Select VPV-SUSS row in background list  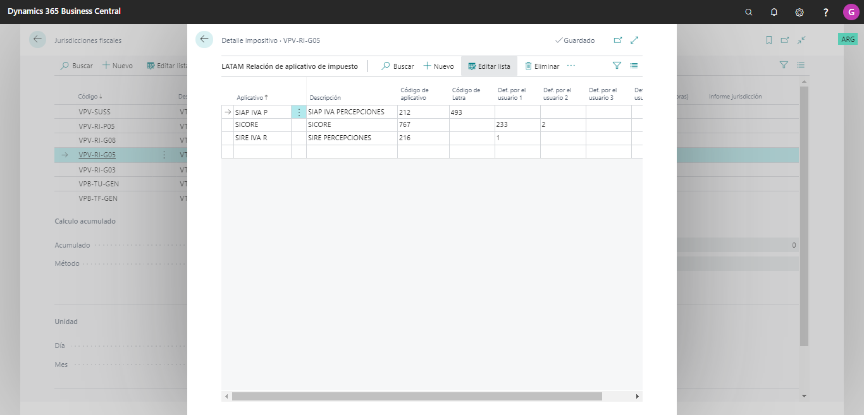94,112
